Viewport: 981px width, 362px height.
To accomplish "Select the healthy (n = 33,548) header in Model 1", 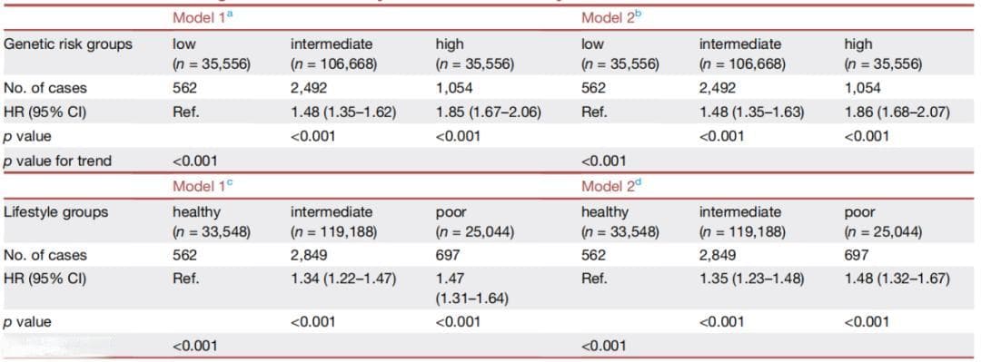I will [x=212, y=222].
